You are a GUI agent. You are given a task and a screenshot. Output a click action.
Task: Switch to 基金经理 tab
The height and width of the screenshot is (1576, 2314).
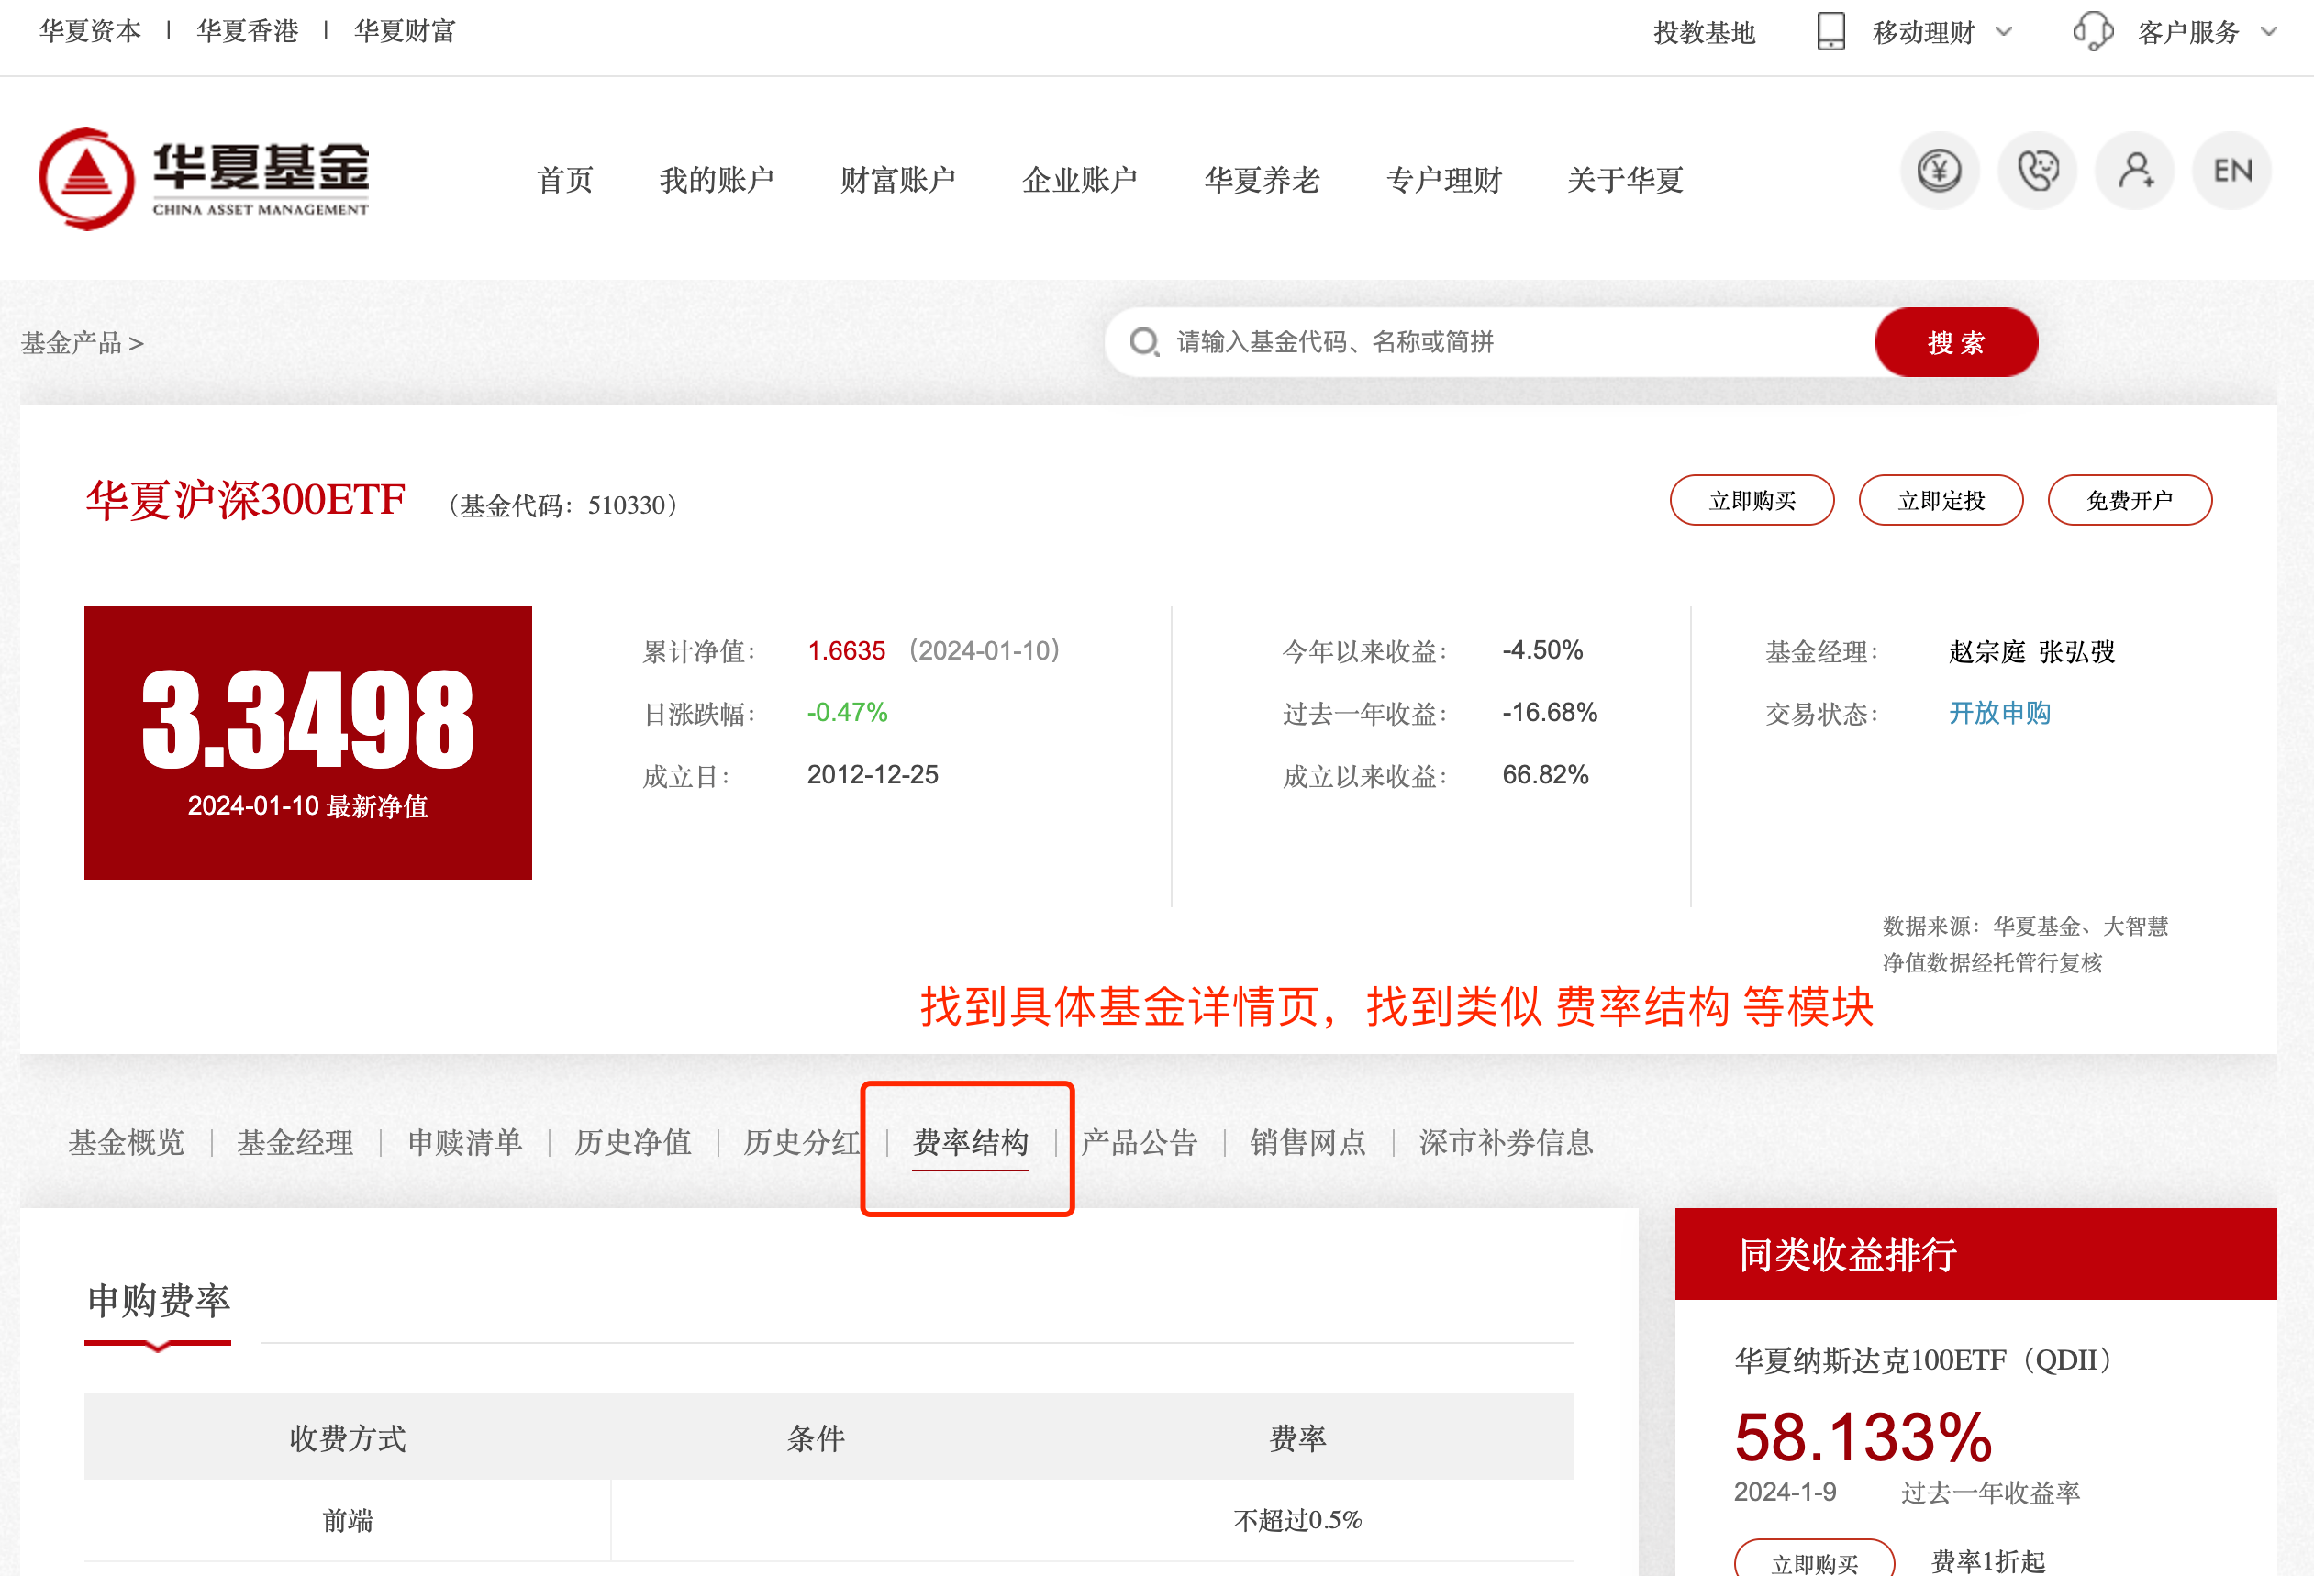tap(295, 1142)
